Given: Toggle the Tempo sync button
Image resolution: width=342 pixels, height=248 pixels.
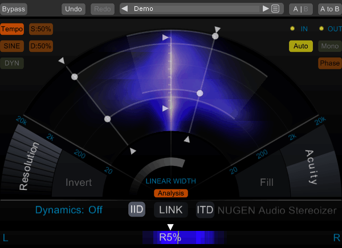Looking at the screenshot, I should point(12,29).
